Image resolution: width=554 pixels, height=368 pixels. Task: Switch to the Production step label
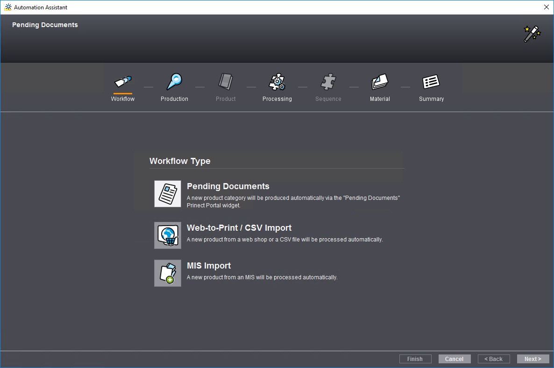[x=174, y=99]
